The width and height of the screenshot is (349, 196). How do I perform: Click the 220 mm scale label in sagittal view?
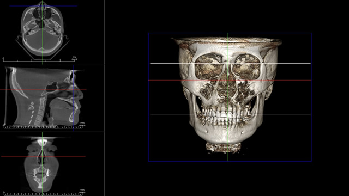(x=82, y=124)
